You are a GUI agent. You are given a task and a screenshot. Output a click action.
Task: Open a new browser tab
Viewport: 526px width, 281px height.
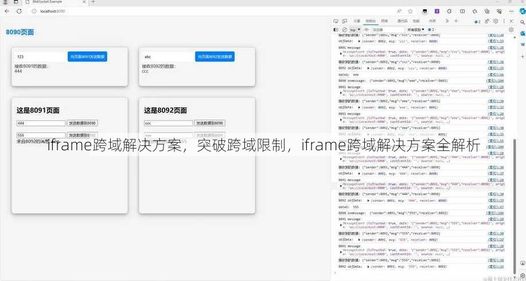pos(93,2)
